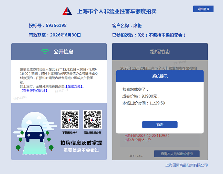Click the green Wi-Fi icon in 公开信息 header
Viewport: 223px width, 174px height.
tap(45, 52)
